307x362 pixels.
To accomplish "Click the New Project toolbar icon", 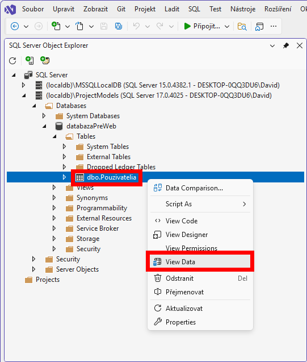I will [56, 26].
